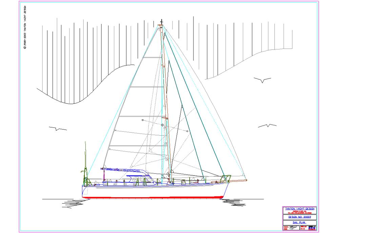Image resolution: width=389 pixels, height=233 pixels.
Task: Select the water ripple lines below bow
Action: coord(234,203)
